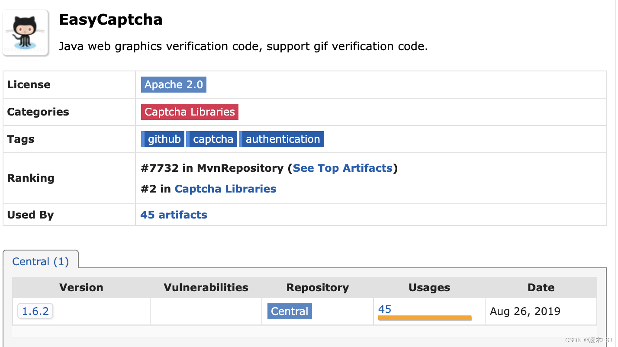Open the See Top Artifacts link
Image resolution: width=618 pixels, height=347 pixels.
(343, 168)
